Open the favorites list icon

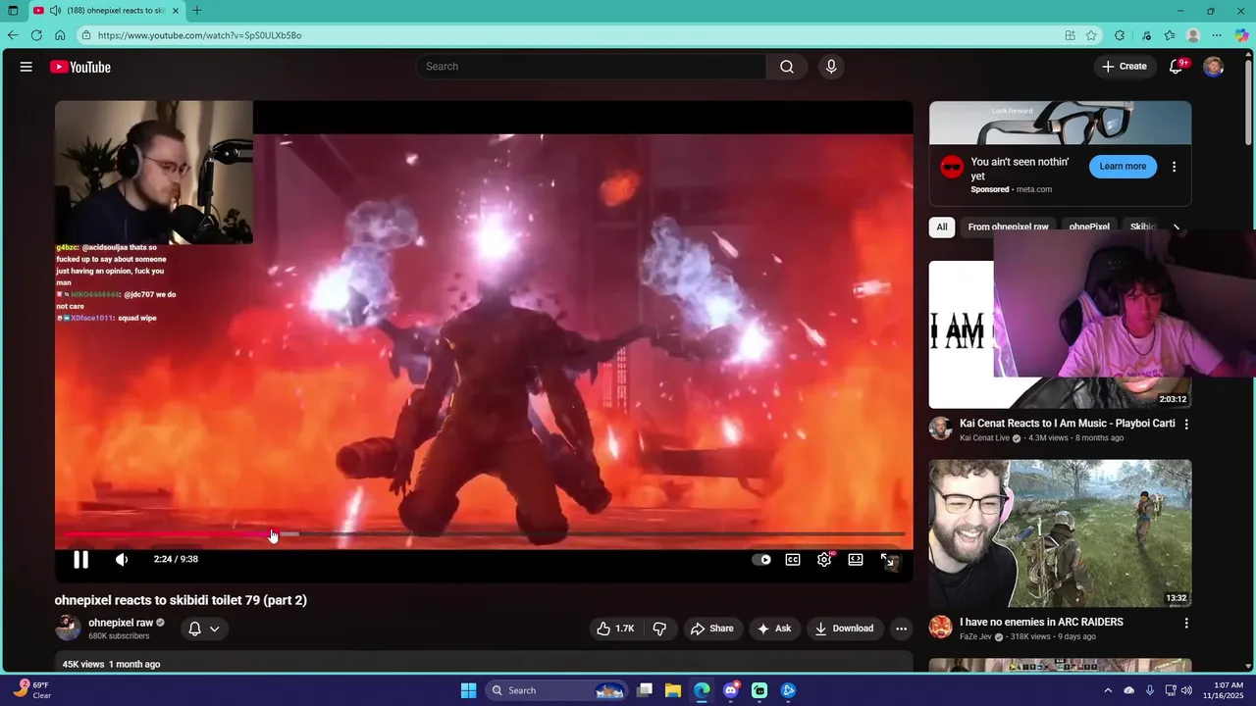click(x=1170, y=35)
